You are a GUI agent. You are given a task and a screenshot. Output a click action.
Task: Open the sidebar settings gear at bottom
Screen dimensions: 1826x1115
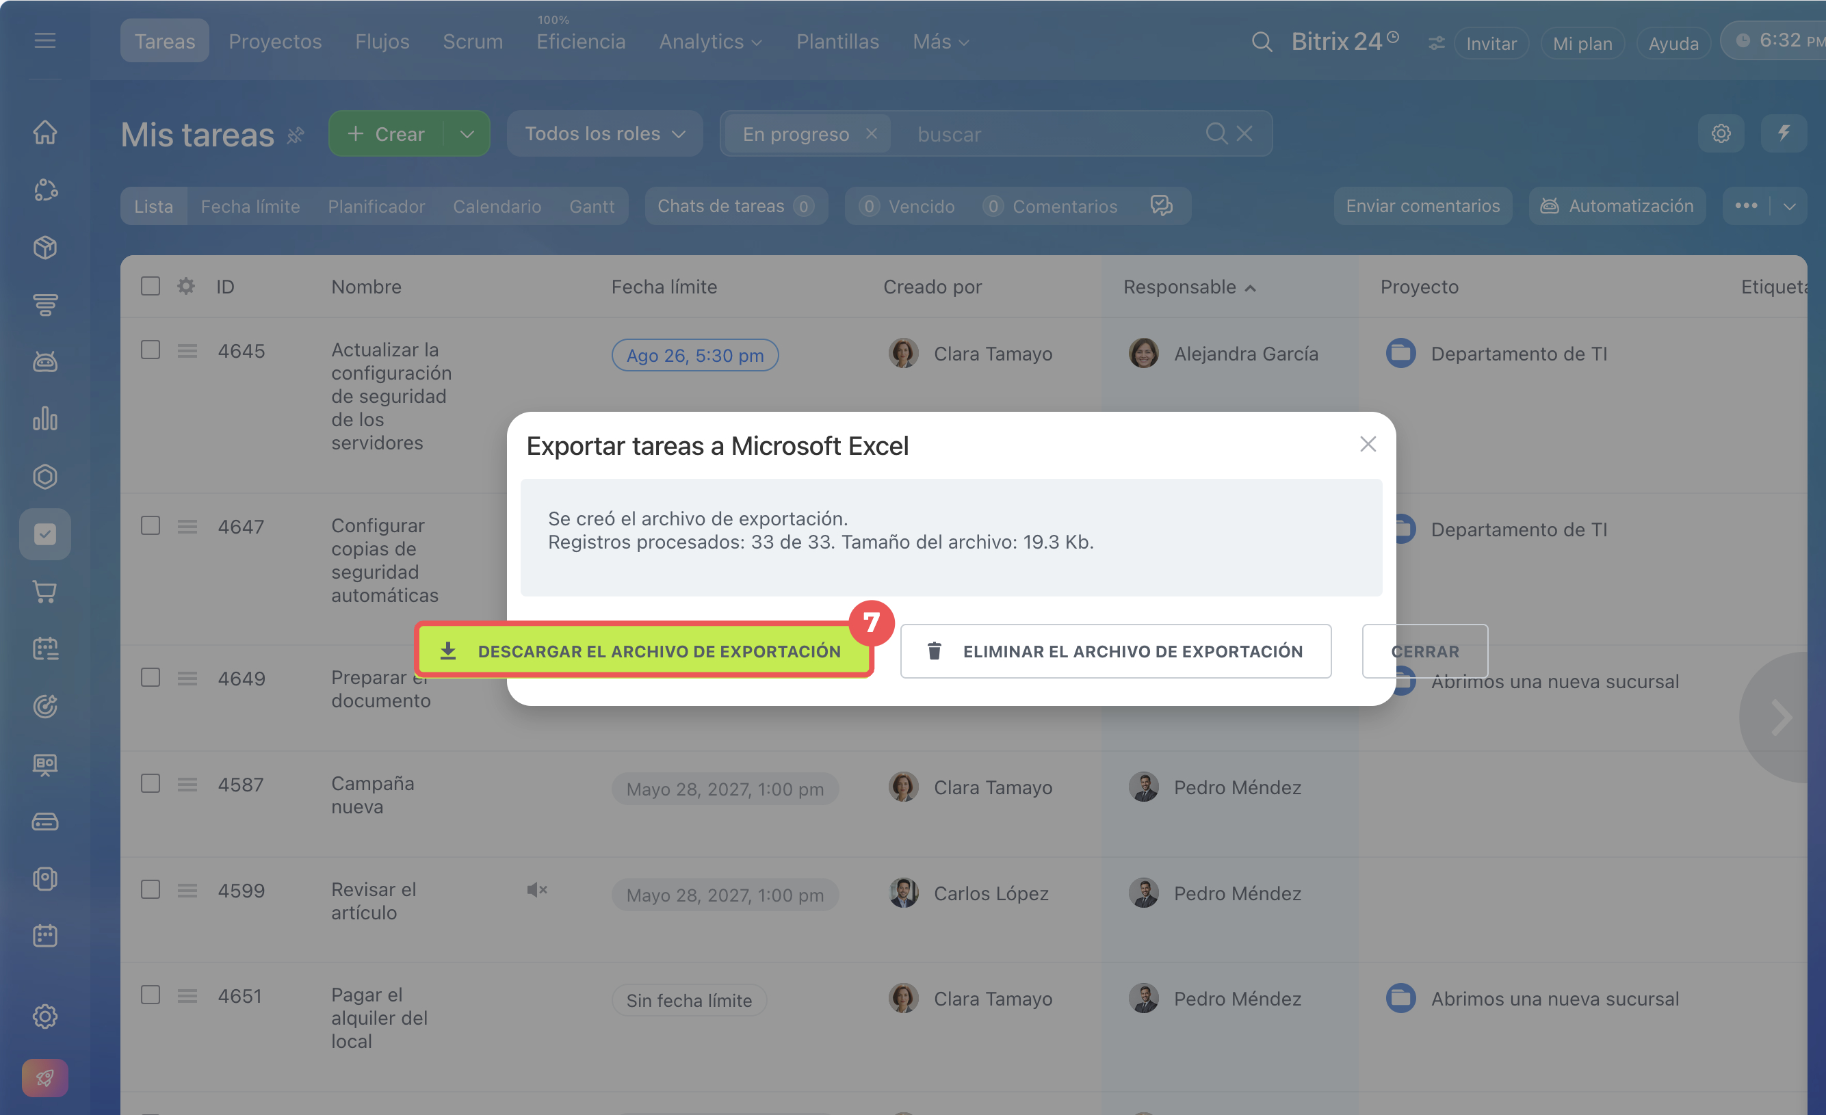(x=45, y=1016)
